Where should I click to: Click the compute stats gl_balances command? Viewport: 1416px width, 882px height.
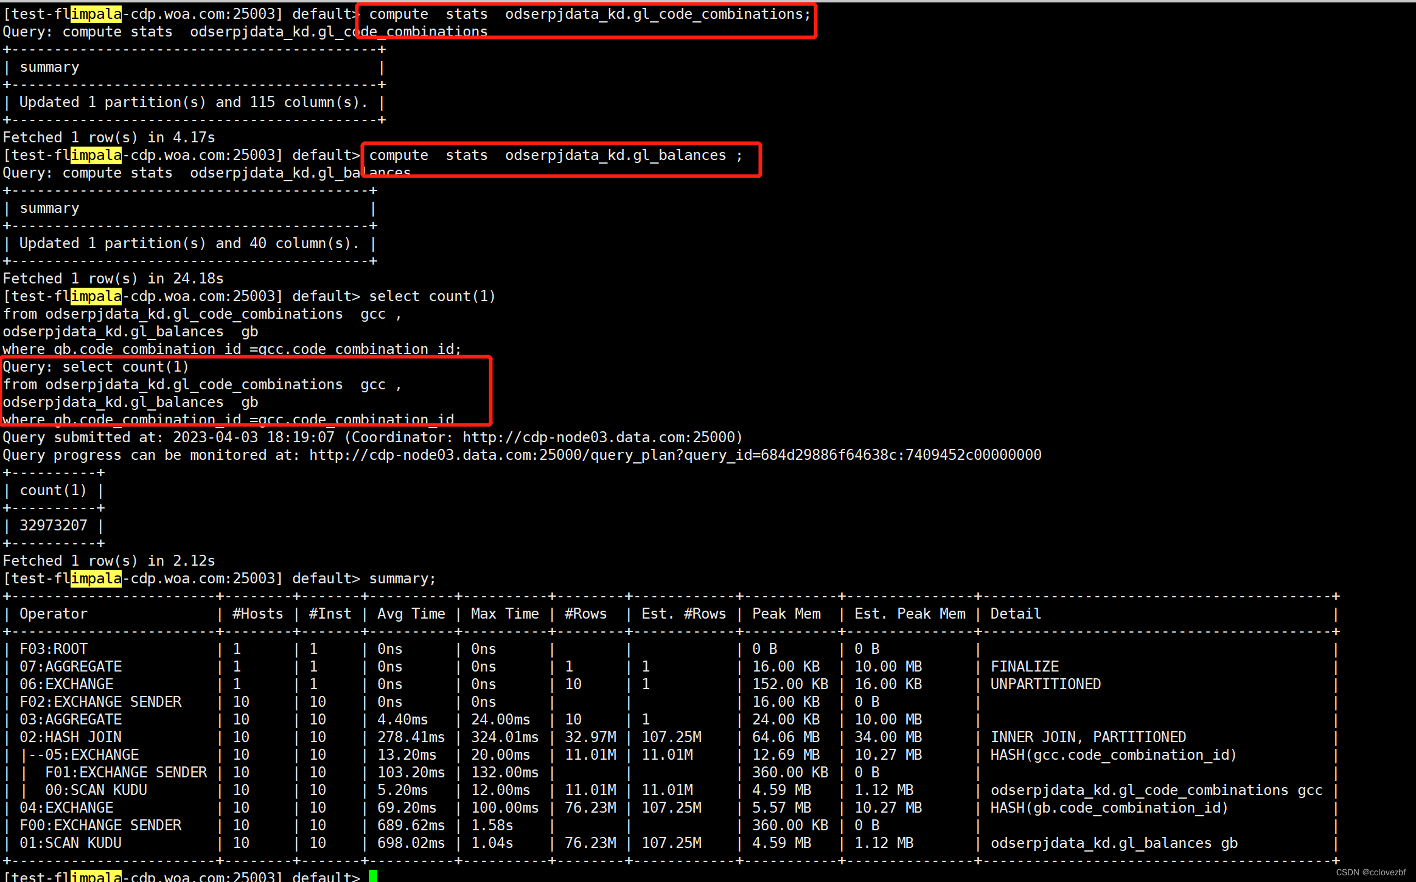click(x=555, y=155)
